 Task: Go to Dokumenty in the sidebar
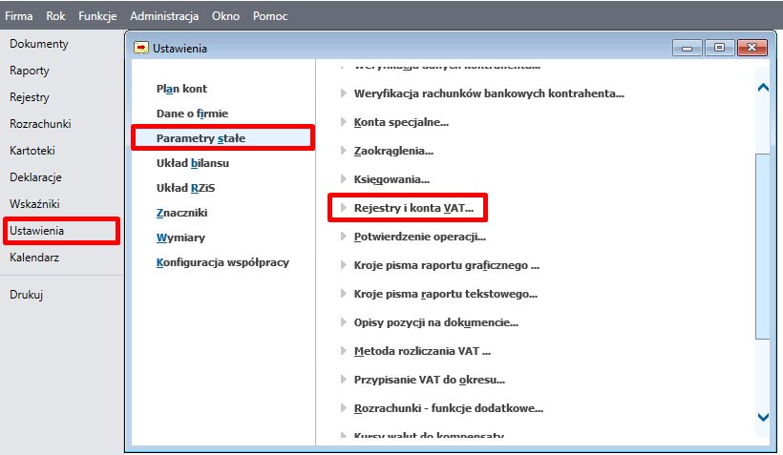[39, 44]
